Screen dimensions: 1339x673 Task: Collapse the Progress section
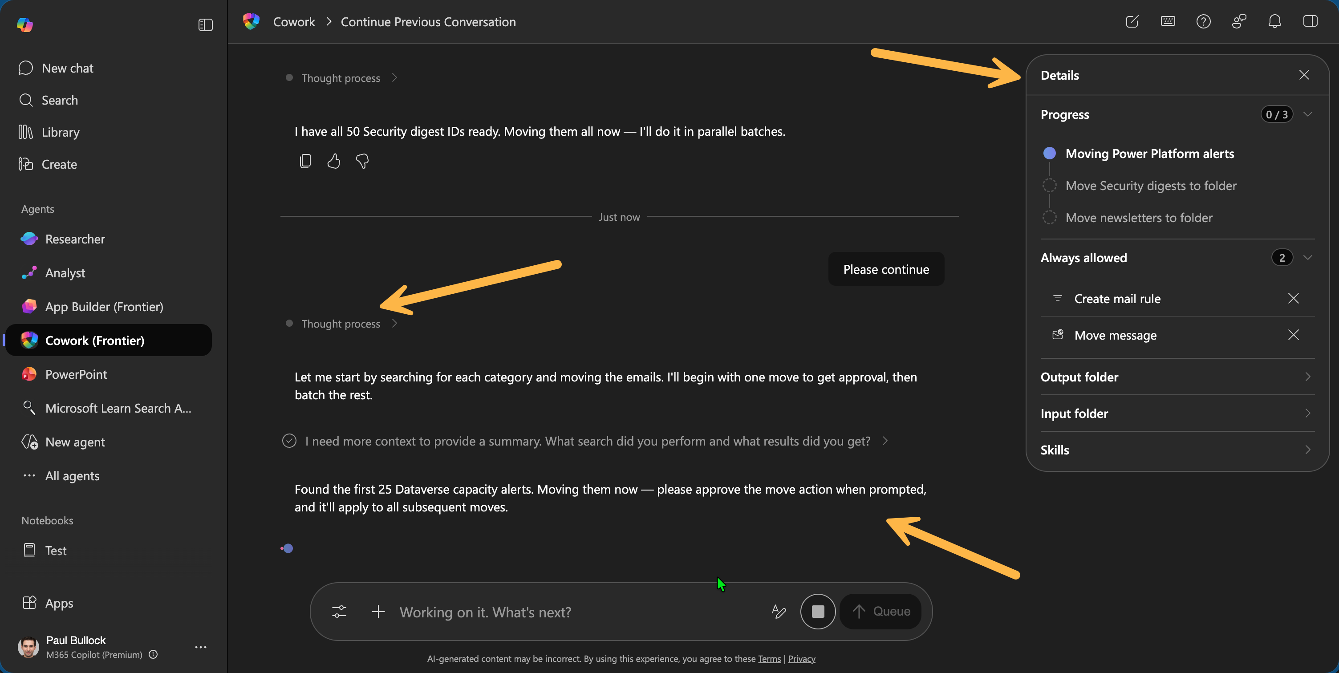[1308, 114]
